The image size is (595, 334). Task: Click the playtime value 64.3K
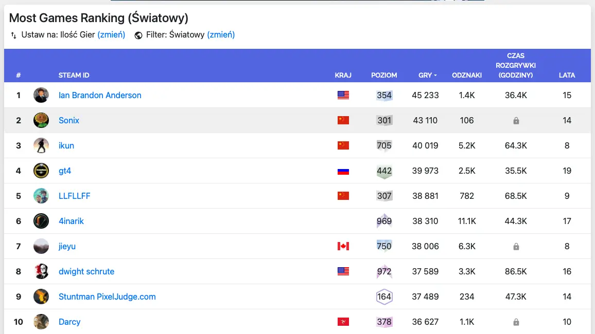516,145
